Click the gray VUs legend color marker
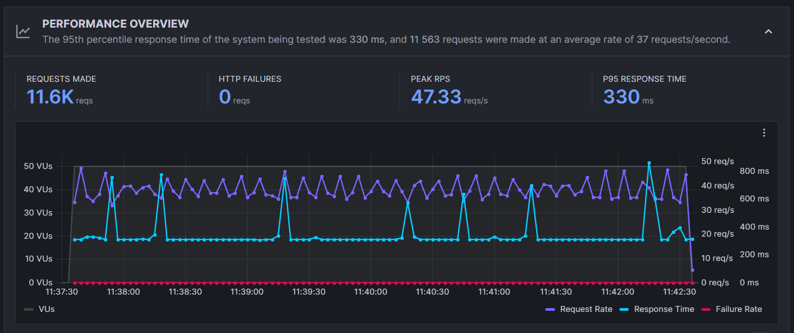 coord(29,309)
